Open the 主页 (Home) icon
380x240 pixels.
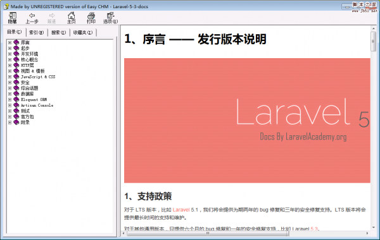(71, 18)
